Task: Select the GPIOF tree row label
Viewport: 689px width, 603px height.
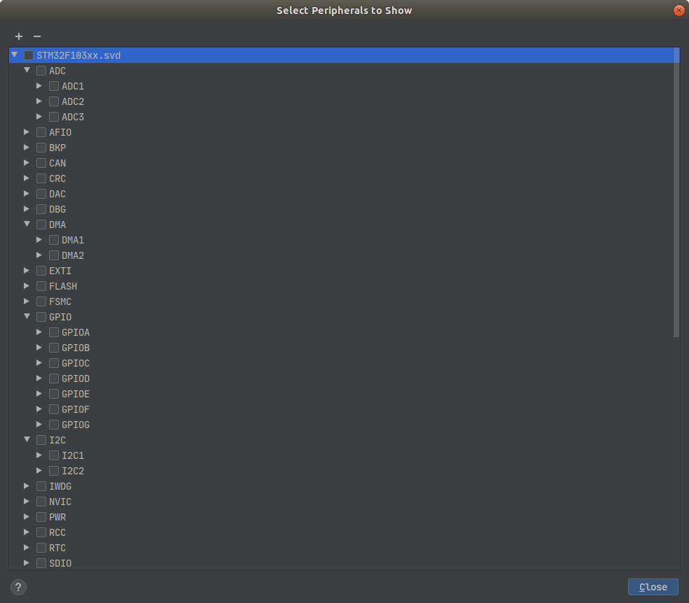Action: click(76, 409)
